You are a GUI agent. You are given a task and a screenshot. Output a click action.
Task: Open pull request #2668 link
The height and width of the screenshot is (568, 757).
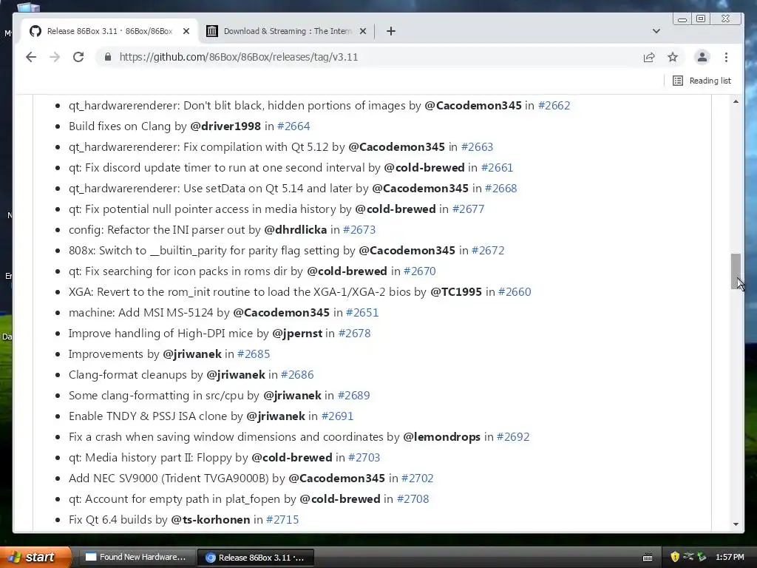coord(500,189)
